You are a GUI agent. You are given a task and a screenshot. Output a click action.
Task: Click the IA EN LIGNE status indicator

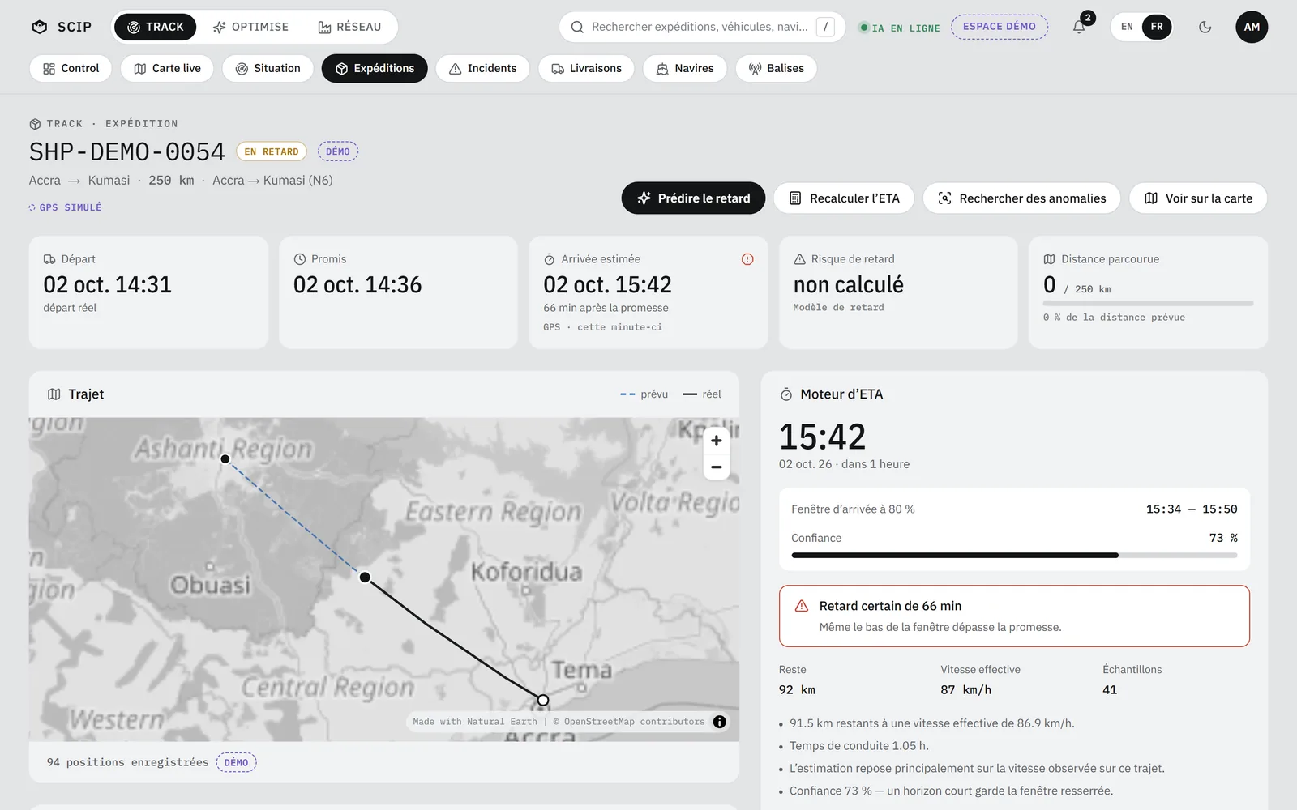click(899, 28)
